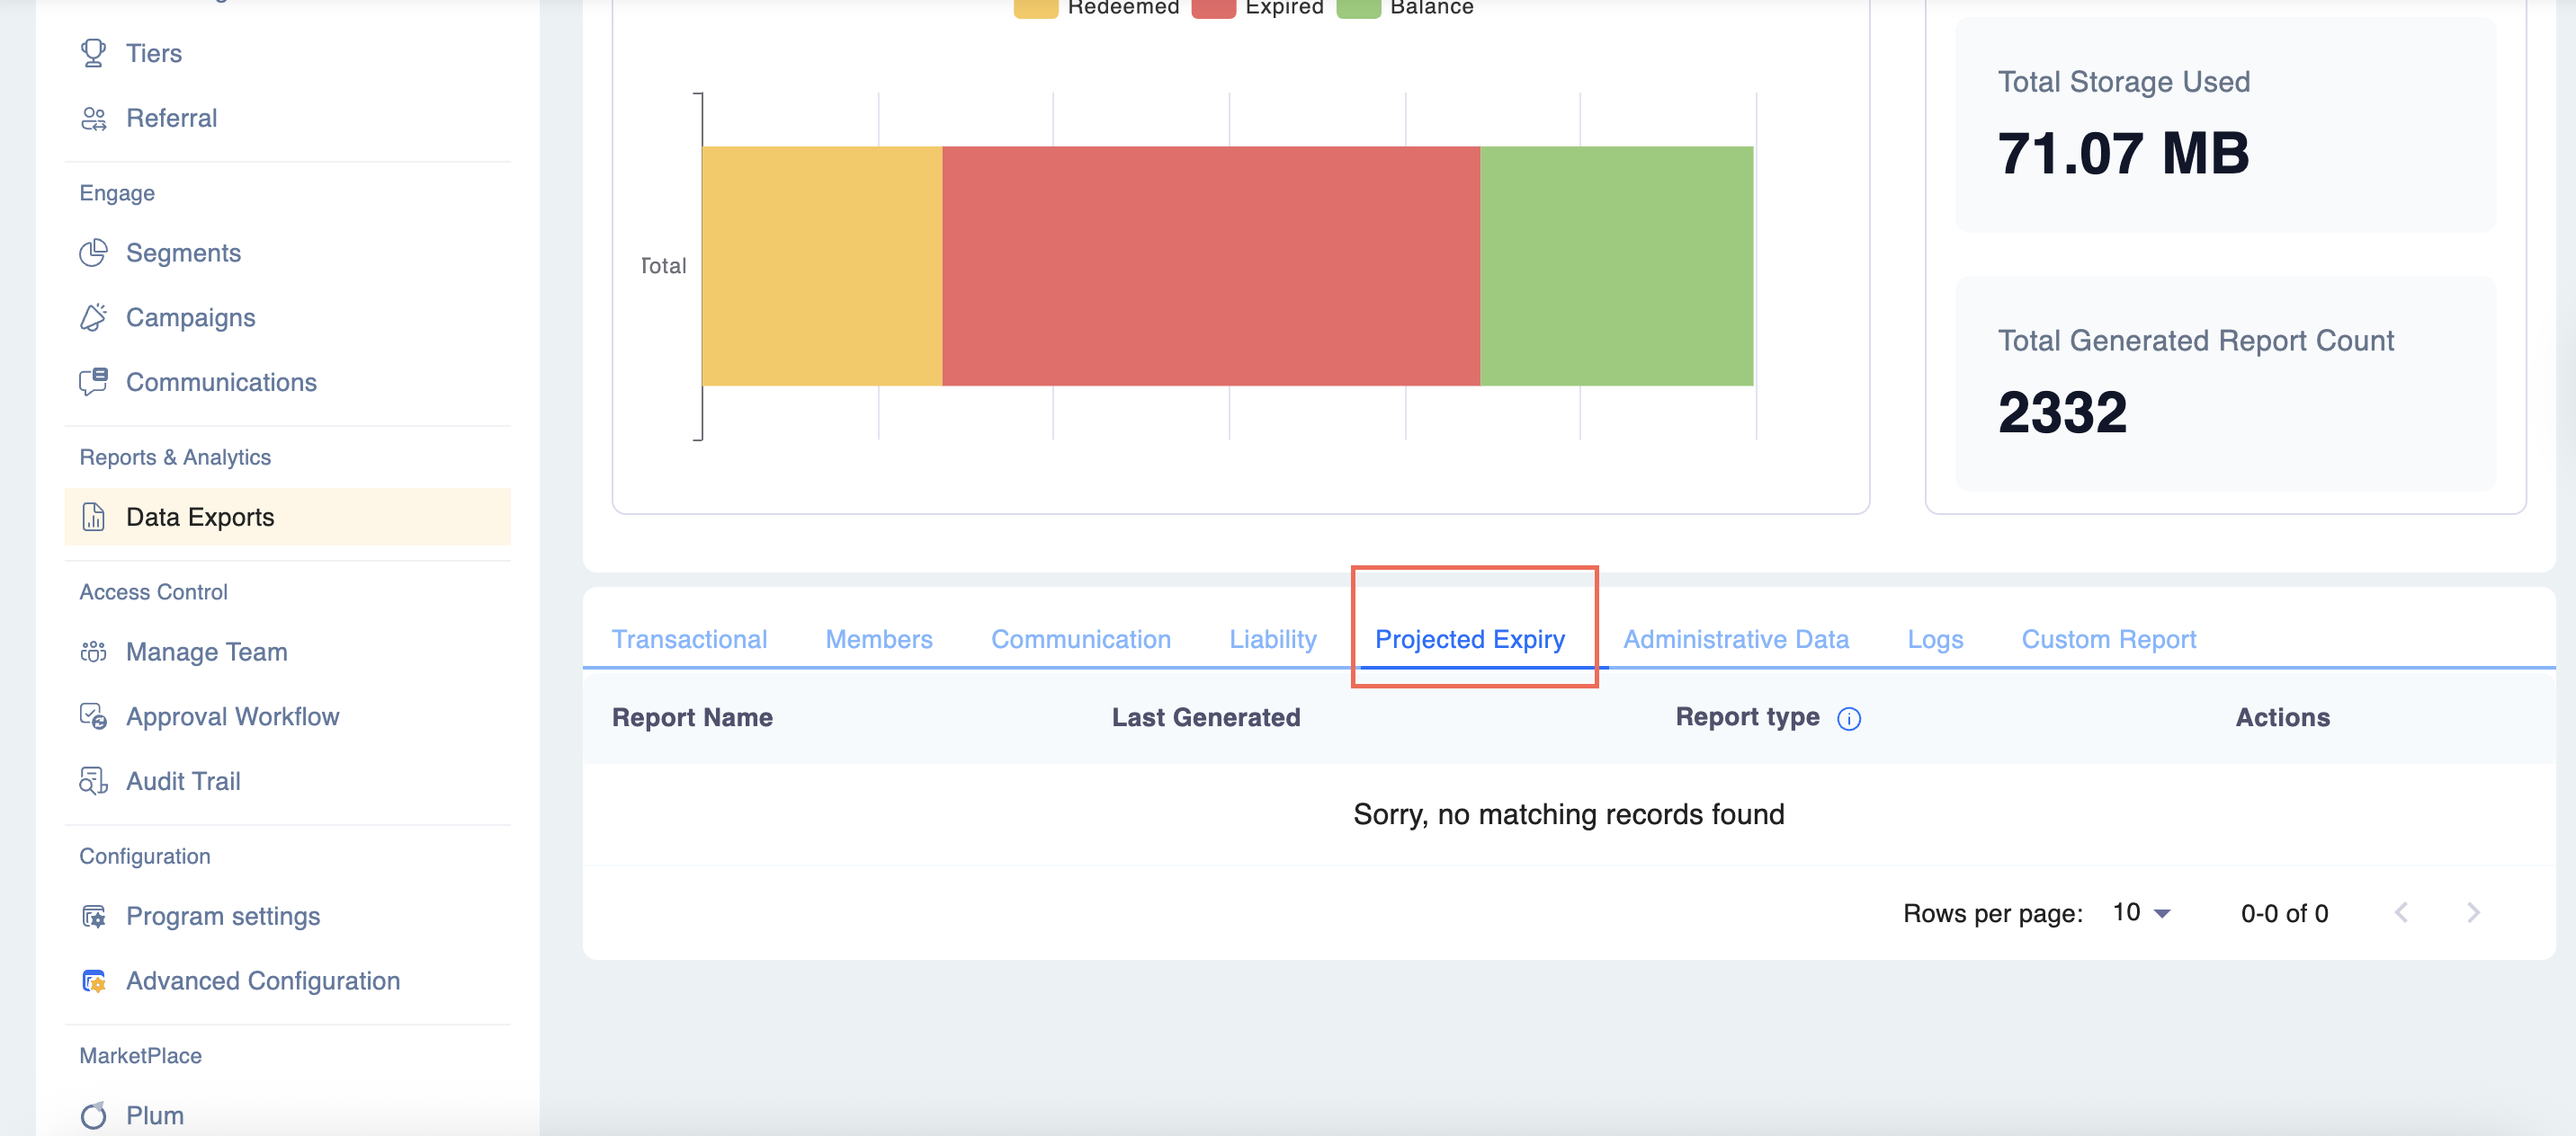Viewport: 2576px width, 1136px height.
Task: Open the rows per page dropdown
Action: pyautogui.click(x=2141, y=913)
